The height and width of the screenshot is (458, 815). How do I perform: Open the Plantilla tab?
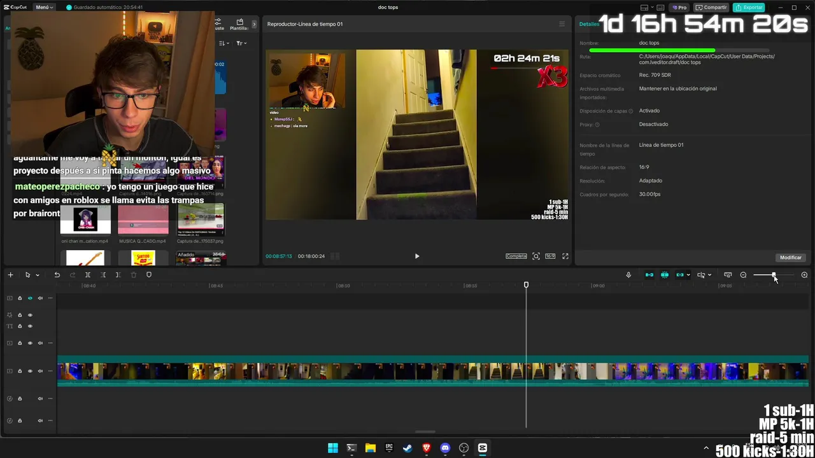click(x=239, y=24)
